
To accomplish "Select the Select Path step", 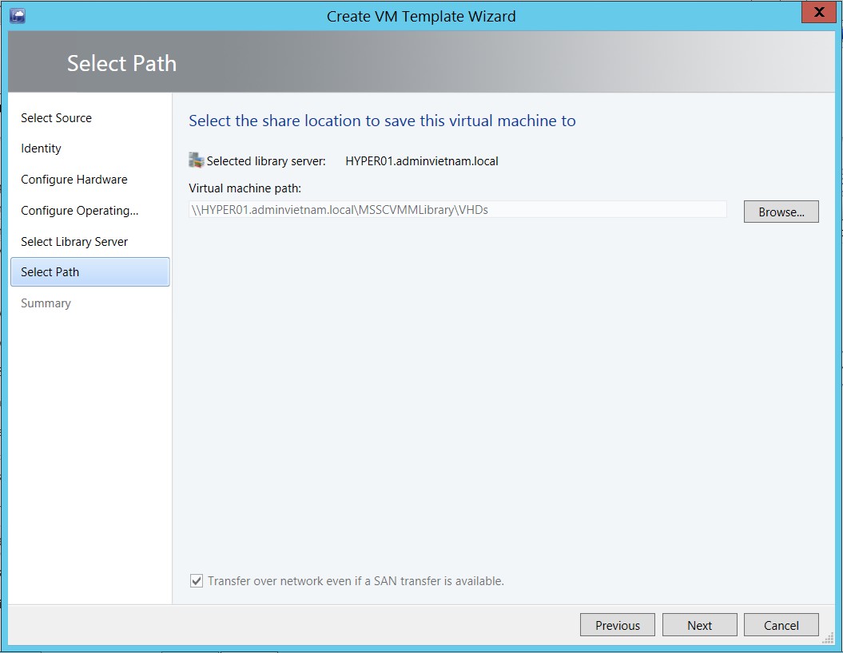I will pos(89,271).
